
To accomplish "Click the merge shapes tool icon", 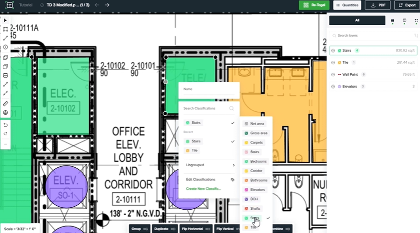I will [5, 57].
